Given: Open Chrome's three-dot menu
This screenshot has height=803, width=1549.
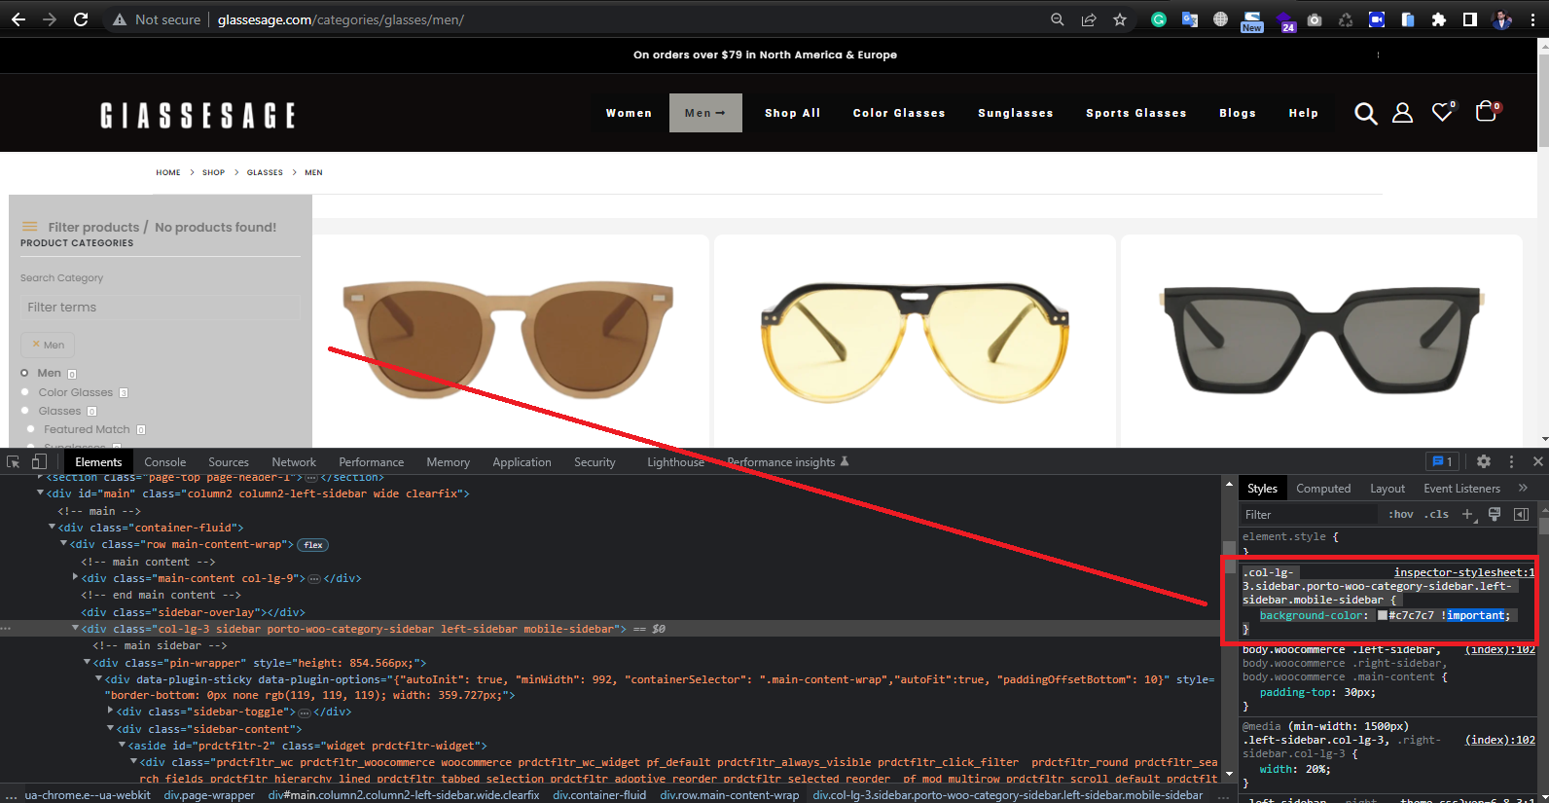Looking at the screenshot, I should tap(1532, 19).
